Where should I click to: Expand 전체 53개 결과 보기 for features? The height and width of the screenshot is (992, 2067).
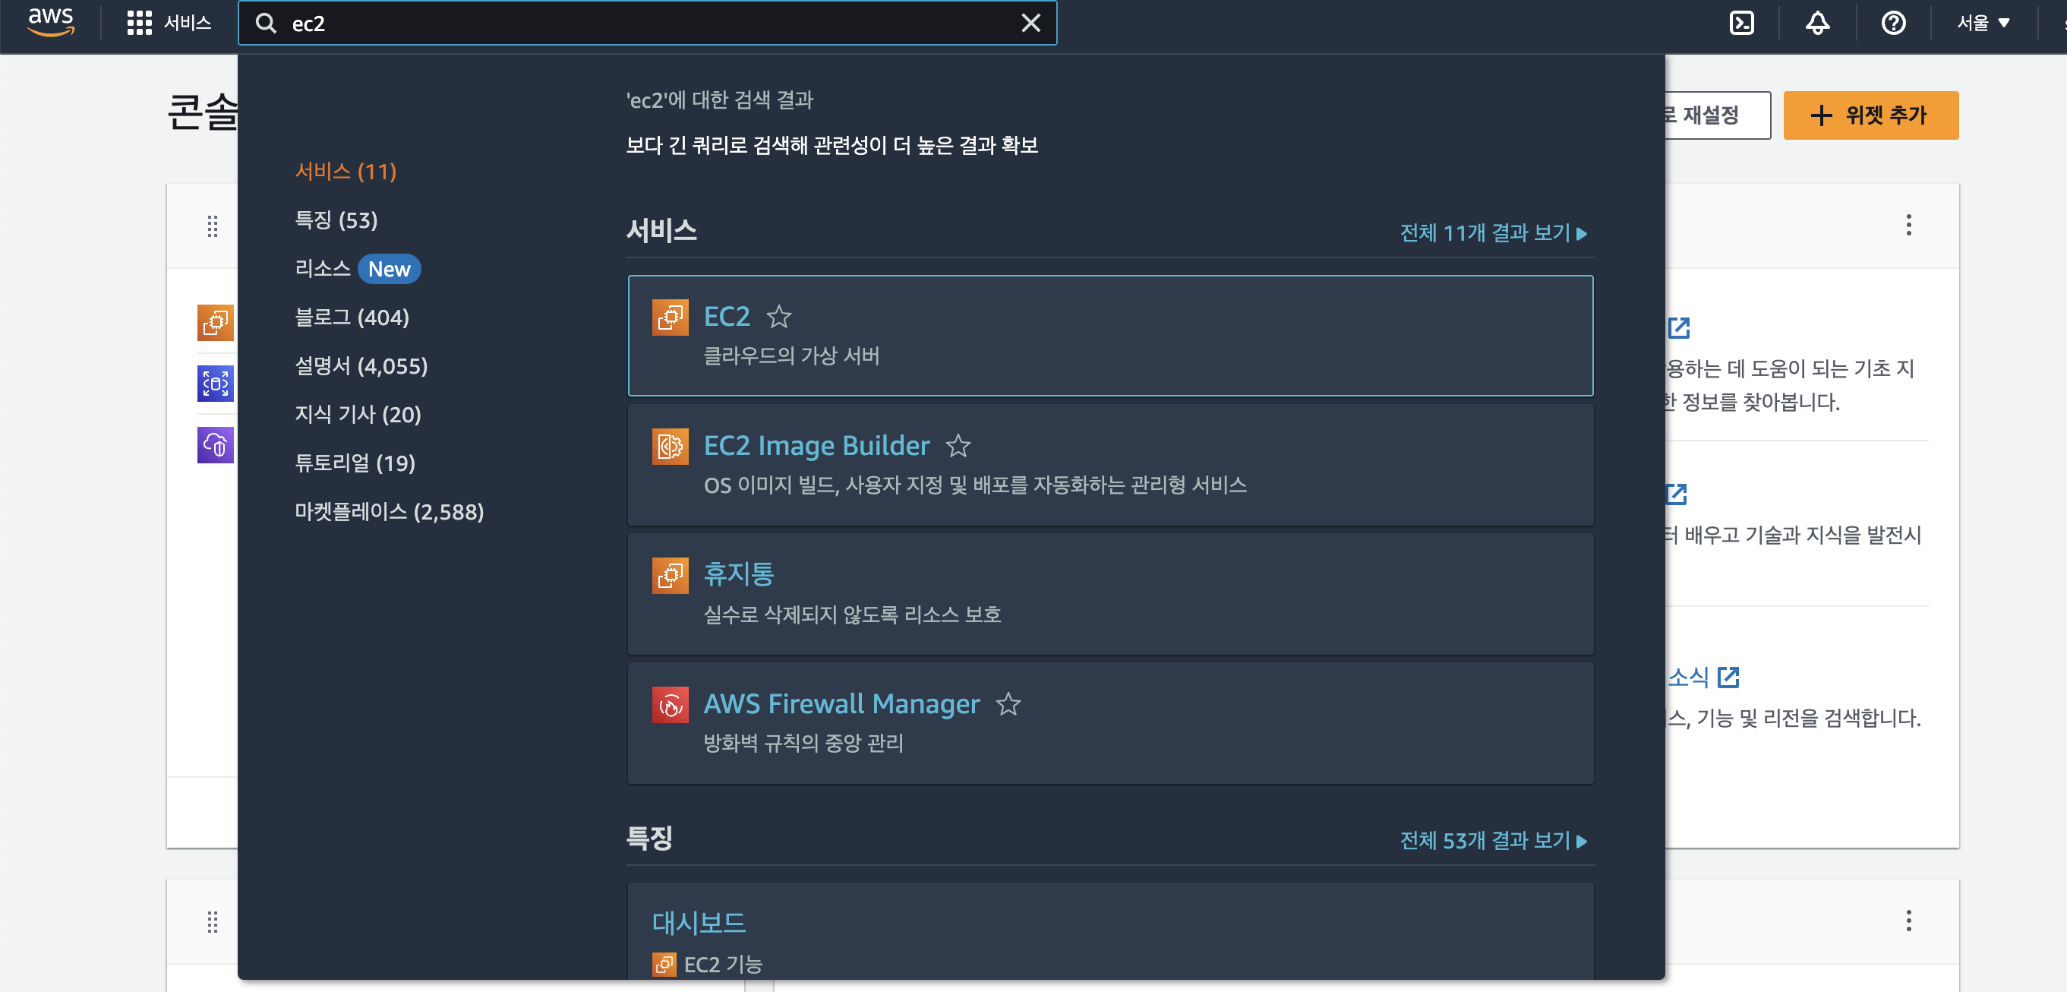point(1493,840)
